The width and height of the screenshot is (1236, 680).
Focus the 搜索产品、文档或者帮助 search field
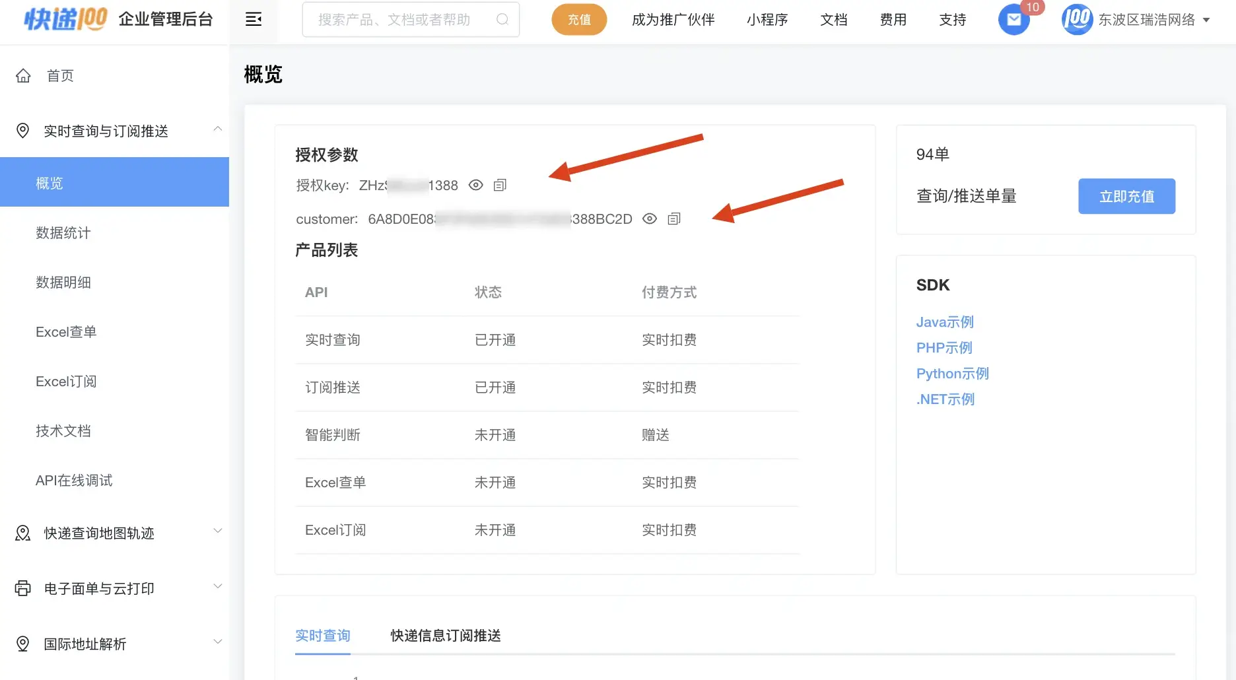coord(396,20)
